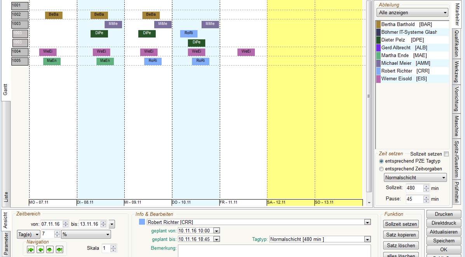The image size is (465, 257).
Task: Click the WeEi block on Friday
Action: coord(246,52)
